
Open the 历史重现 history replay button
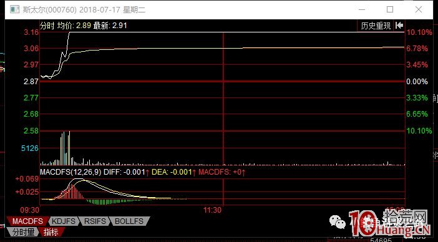[376, 26]
